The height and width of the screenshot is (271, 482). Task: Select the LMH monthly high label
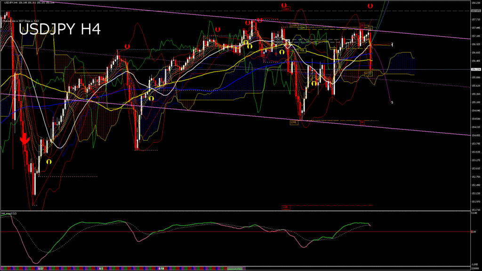click(x=286, y=9)
